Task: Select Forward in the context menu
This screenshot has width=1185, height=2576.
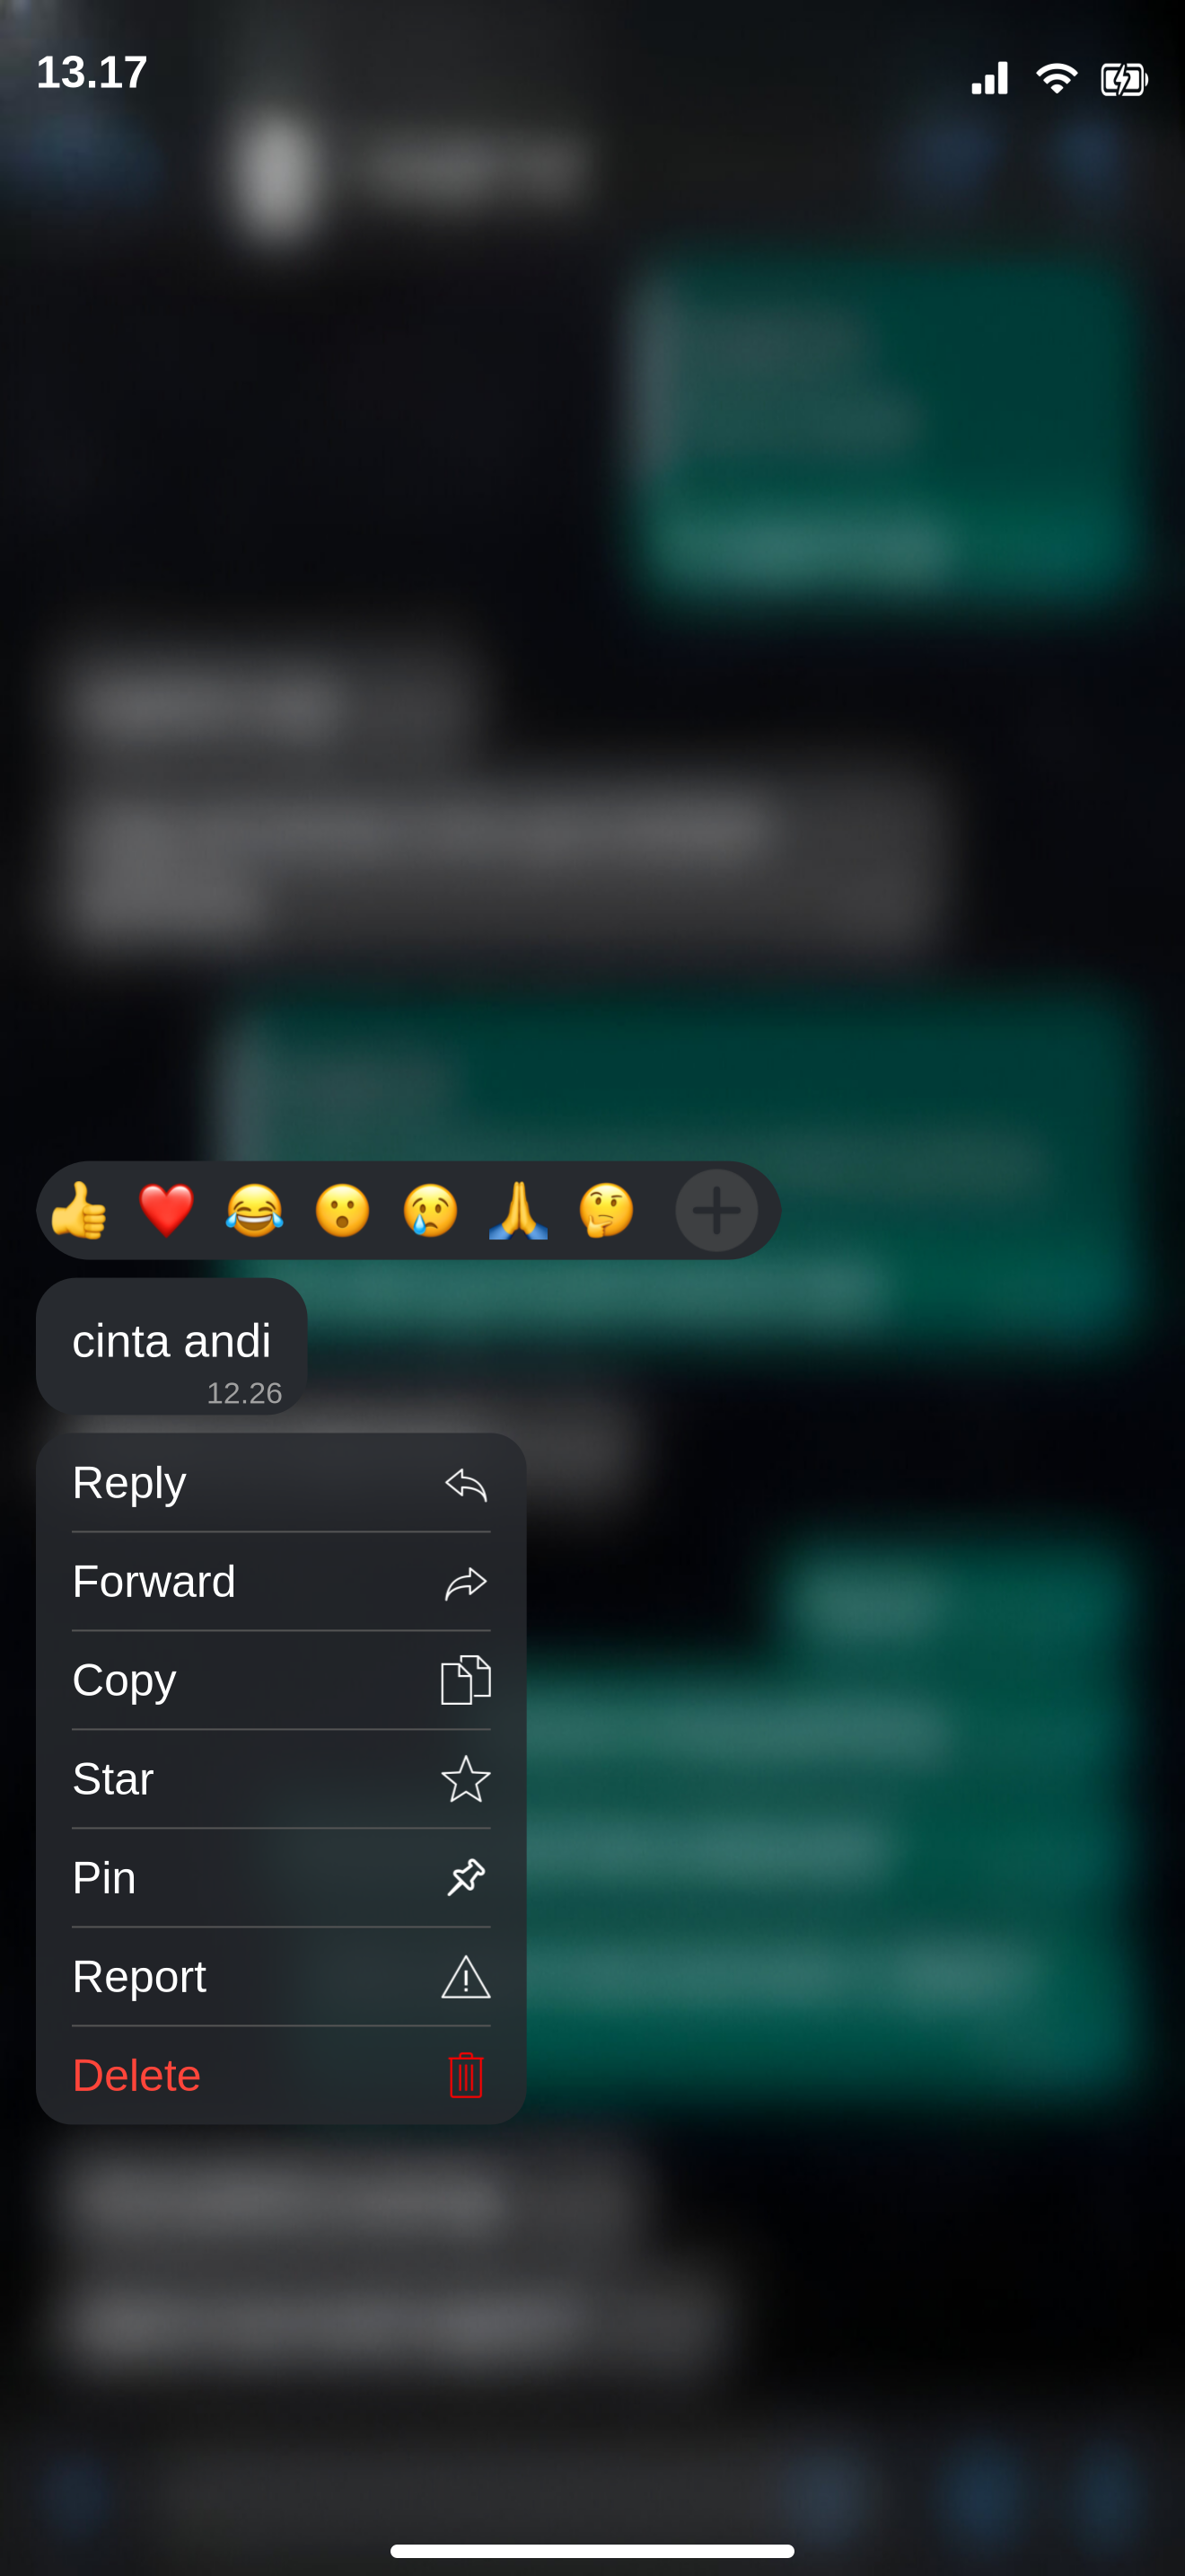Action: [x=281, y=1581]
